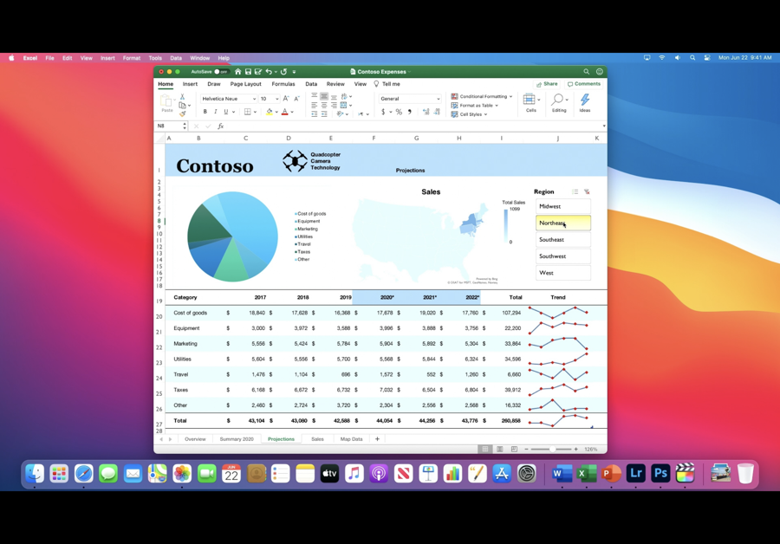Click the Undo arrow icon
This screenshot has width=780, height=544.
point(269,72)
